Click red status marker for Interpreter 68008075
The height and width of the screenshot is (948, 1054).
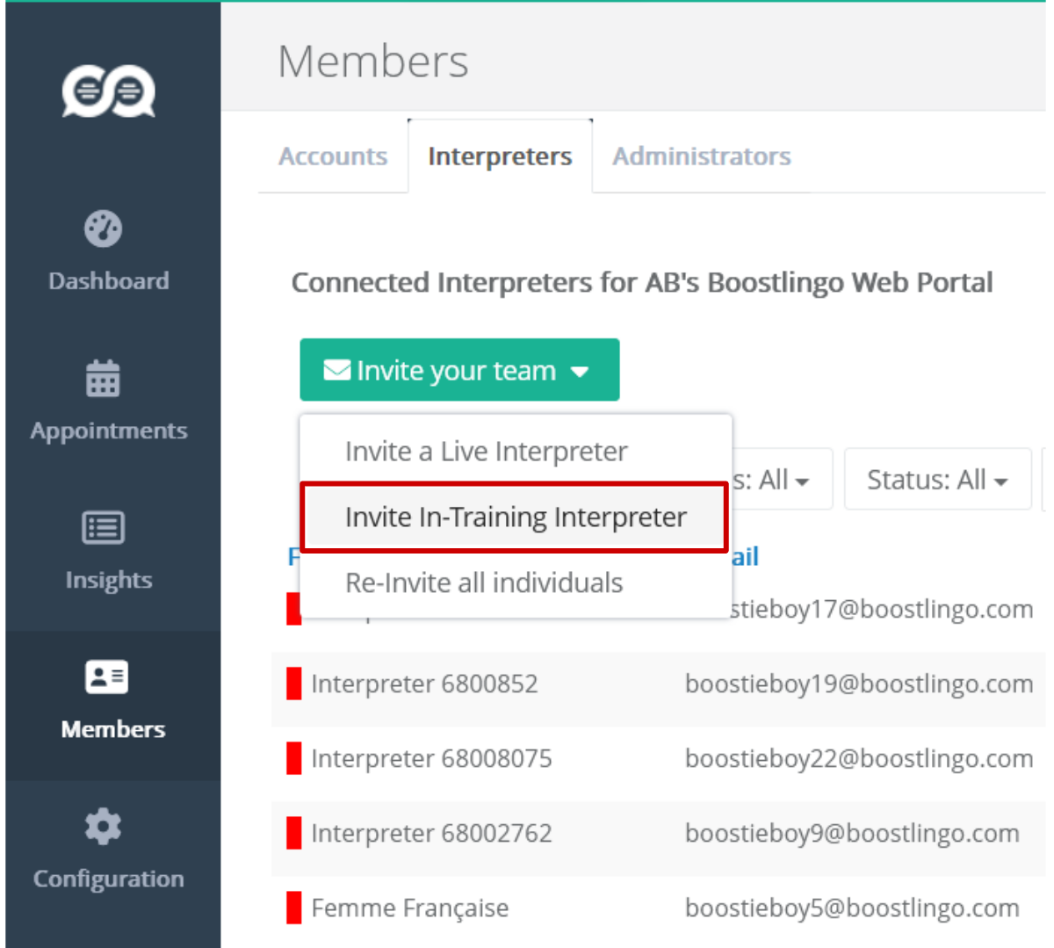(294, 759)
